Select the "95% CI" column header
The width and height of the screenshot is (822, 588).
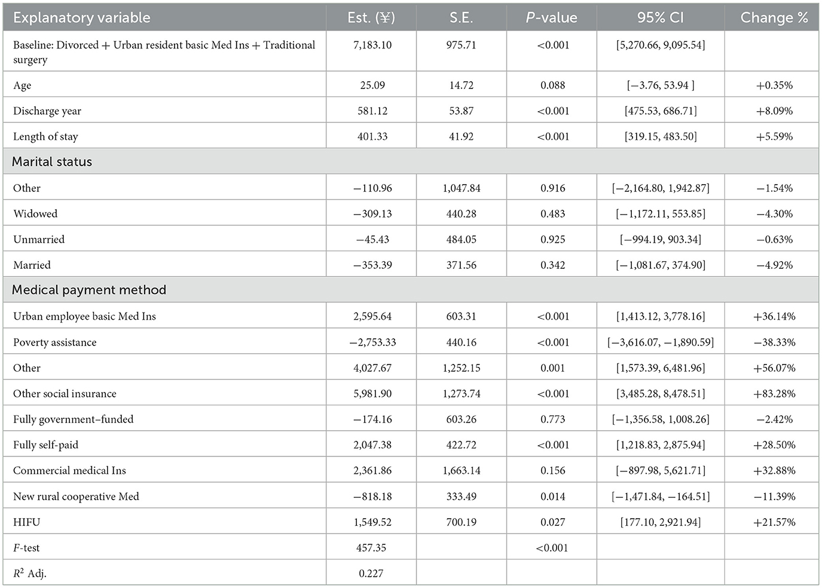point(660,18)
